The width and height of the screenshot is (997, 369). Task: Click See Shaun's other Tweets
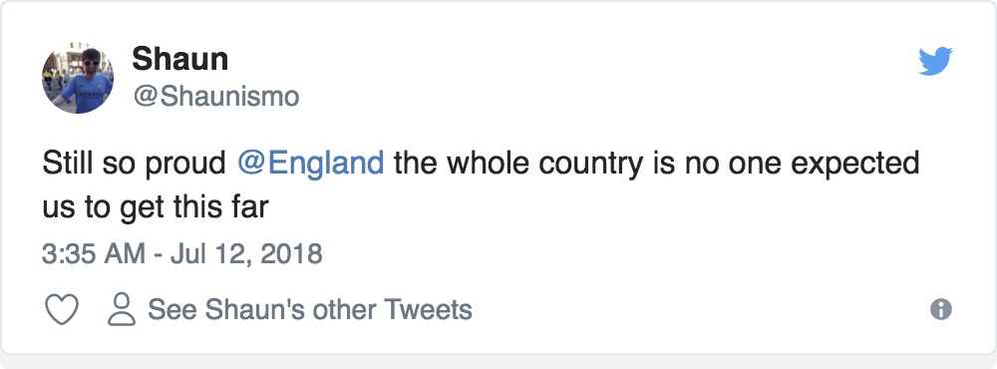point(310,310)
